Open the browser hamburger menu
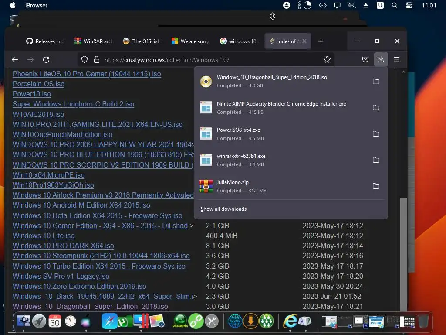The height and width of the screenshot is (335, 446). [x=397, y=59]
